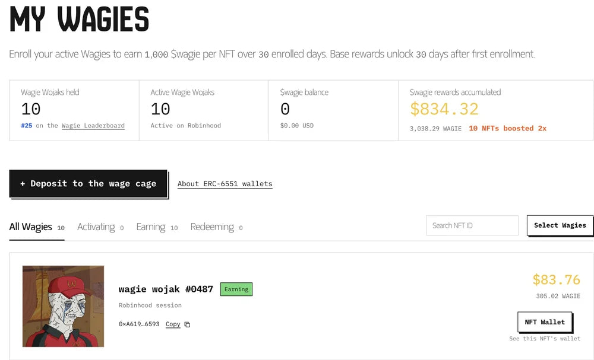Switch to the Earning tab

[x=157, y=227]
